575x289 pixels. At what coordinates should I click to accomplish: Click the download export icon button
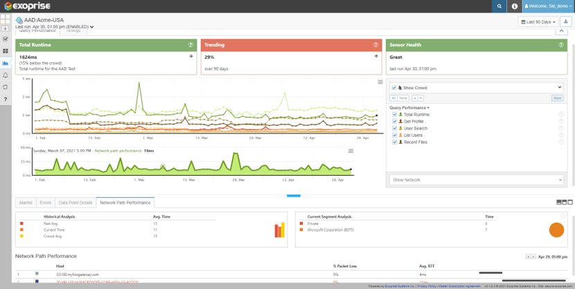[567, 21]
